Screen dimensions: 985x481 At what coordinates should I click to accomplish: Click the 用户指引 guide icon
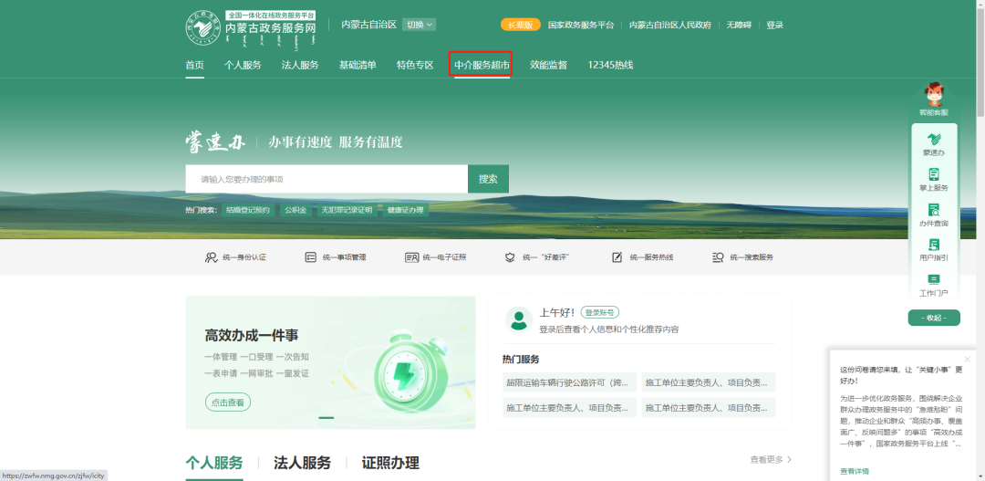[934, 245]
